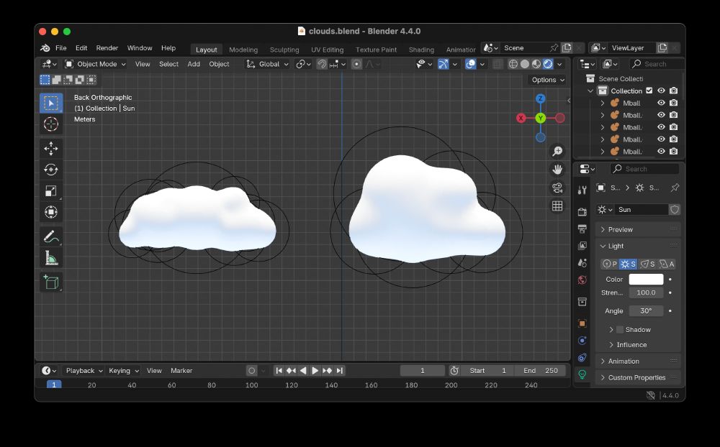Open the Output properties tab
This screenshot has height=447, width=720.
[582, 229]
